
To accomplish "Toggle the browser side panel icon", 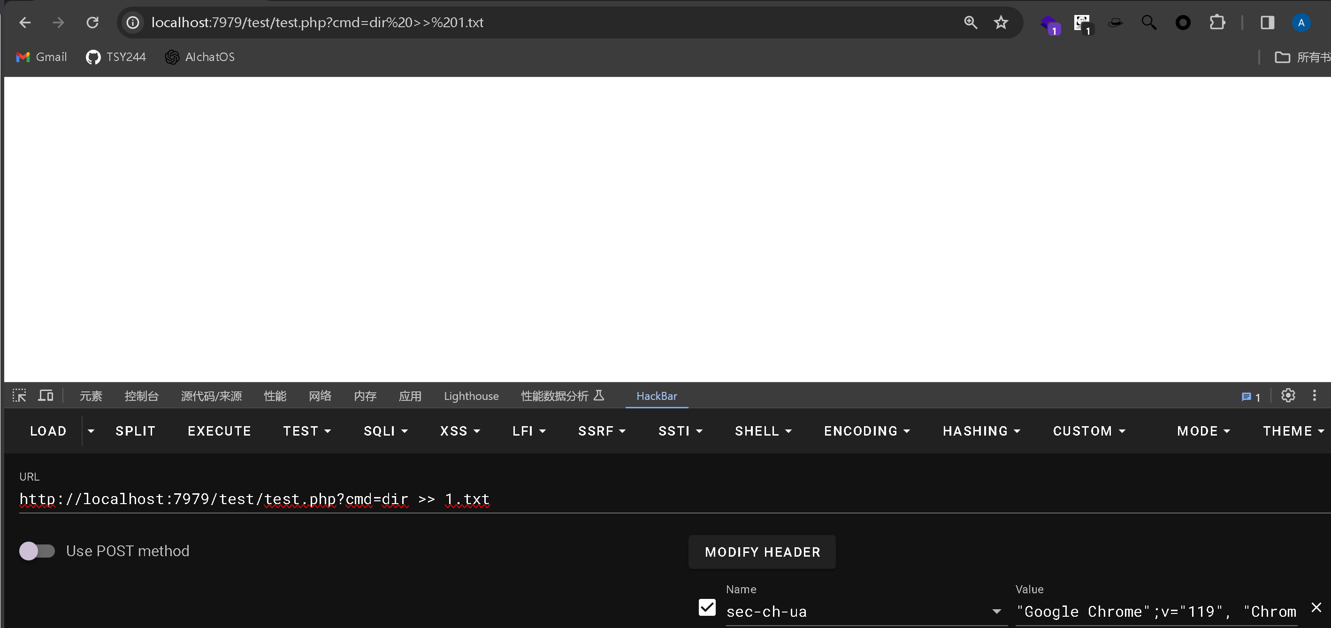I will [1267, 23].
